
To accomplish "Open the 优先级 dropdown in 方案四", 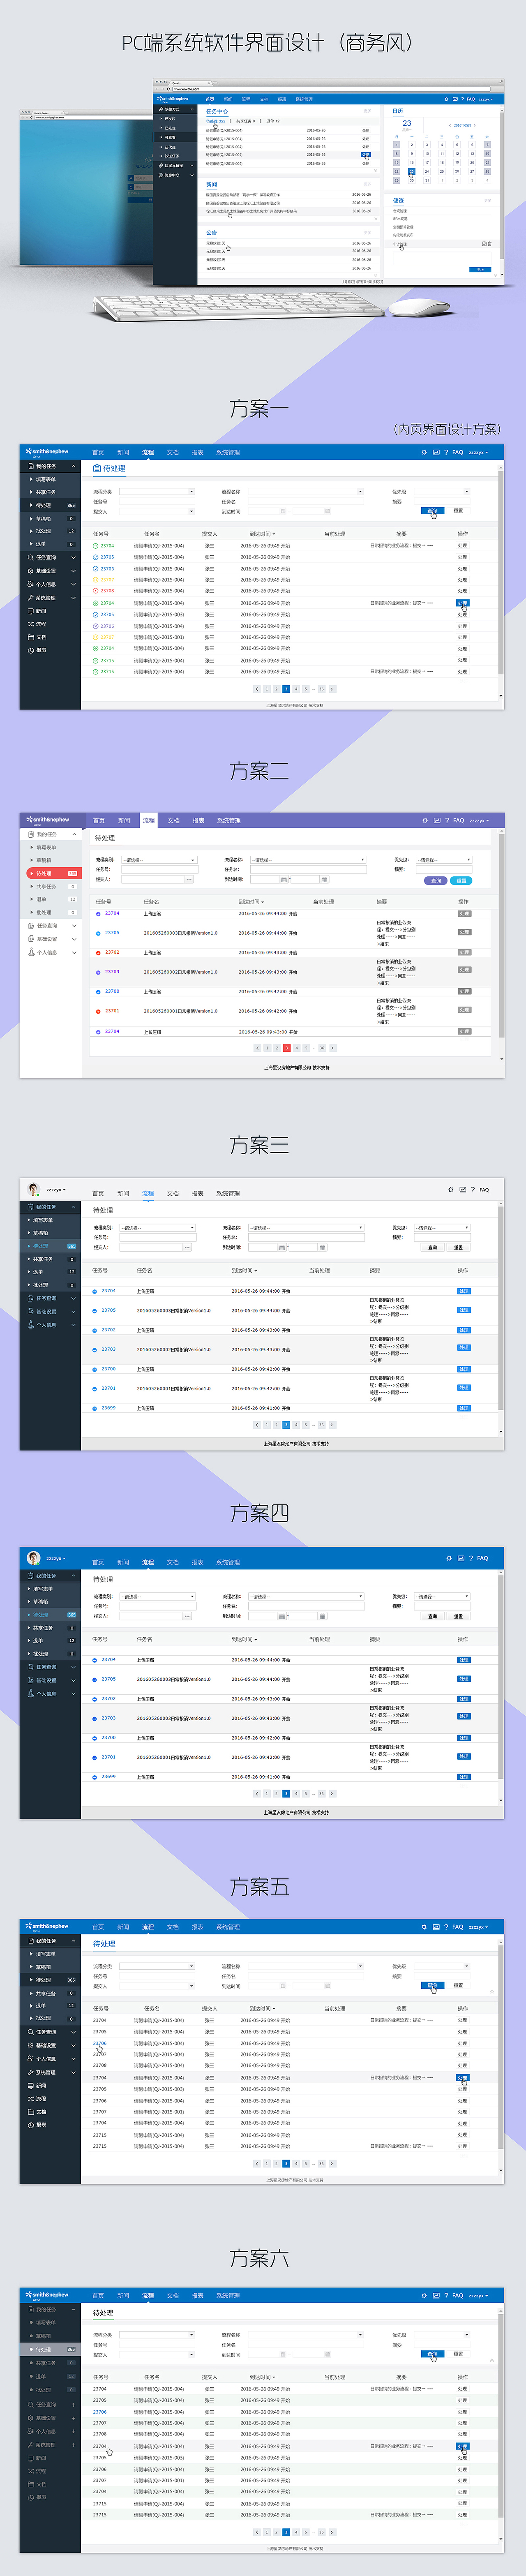I will (443, 1596).
